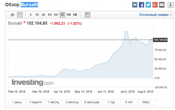Open the info icon button
This screenshot has width=175, height=110.
171,5
